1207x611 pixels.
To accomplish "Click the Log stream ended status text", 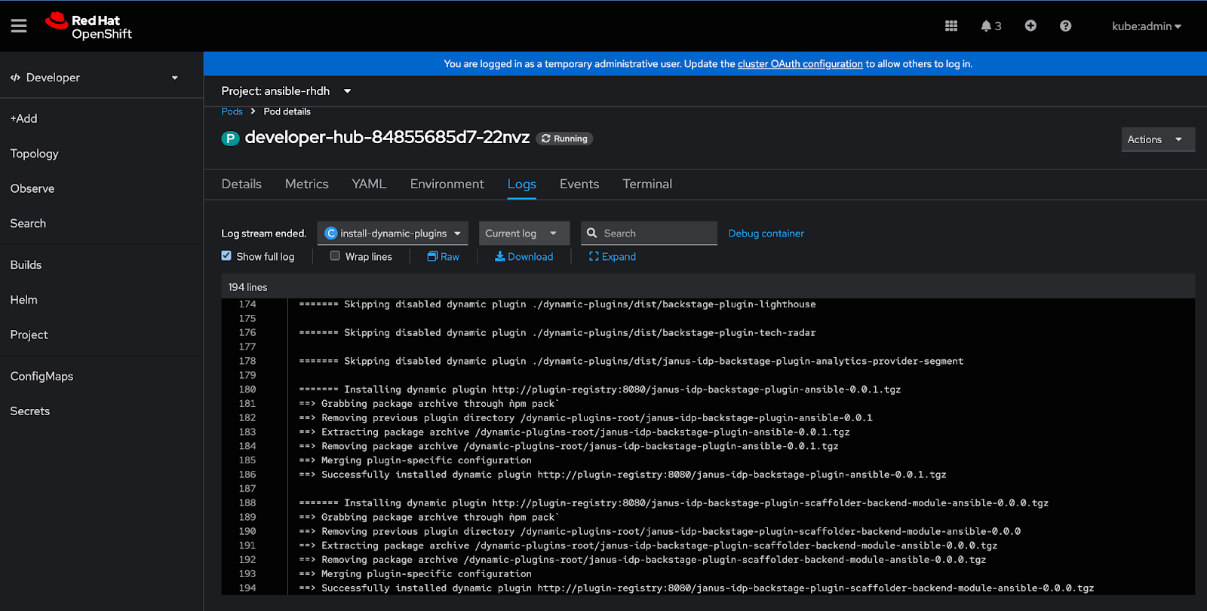I will [x=263, y=234].
